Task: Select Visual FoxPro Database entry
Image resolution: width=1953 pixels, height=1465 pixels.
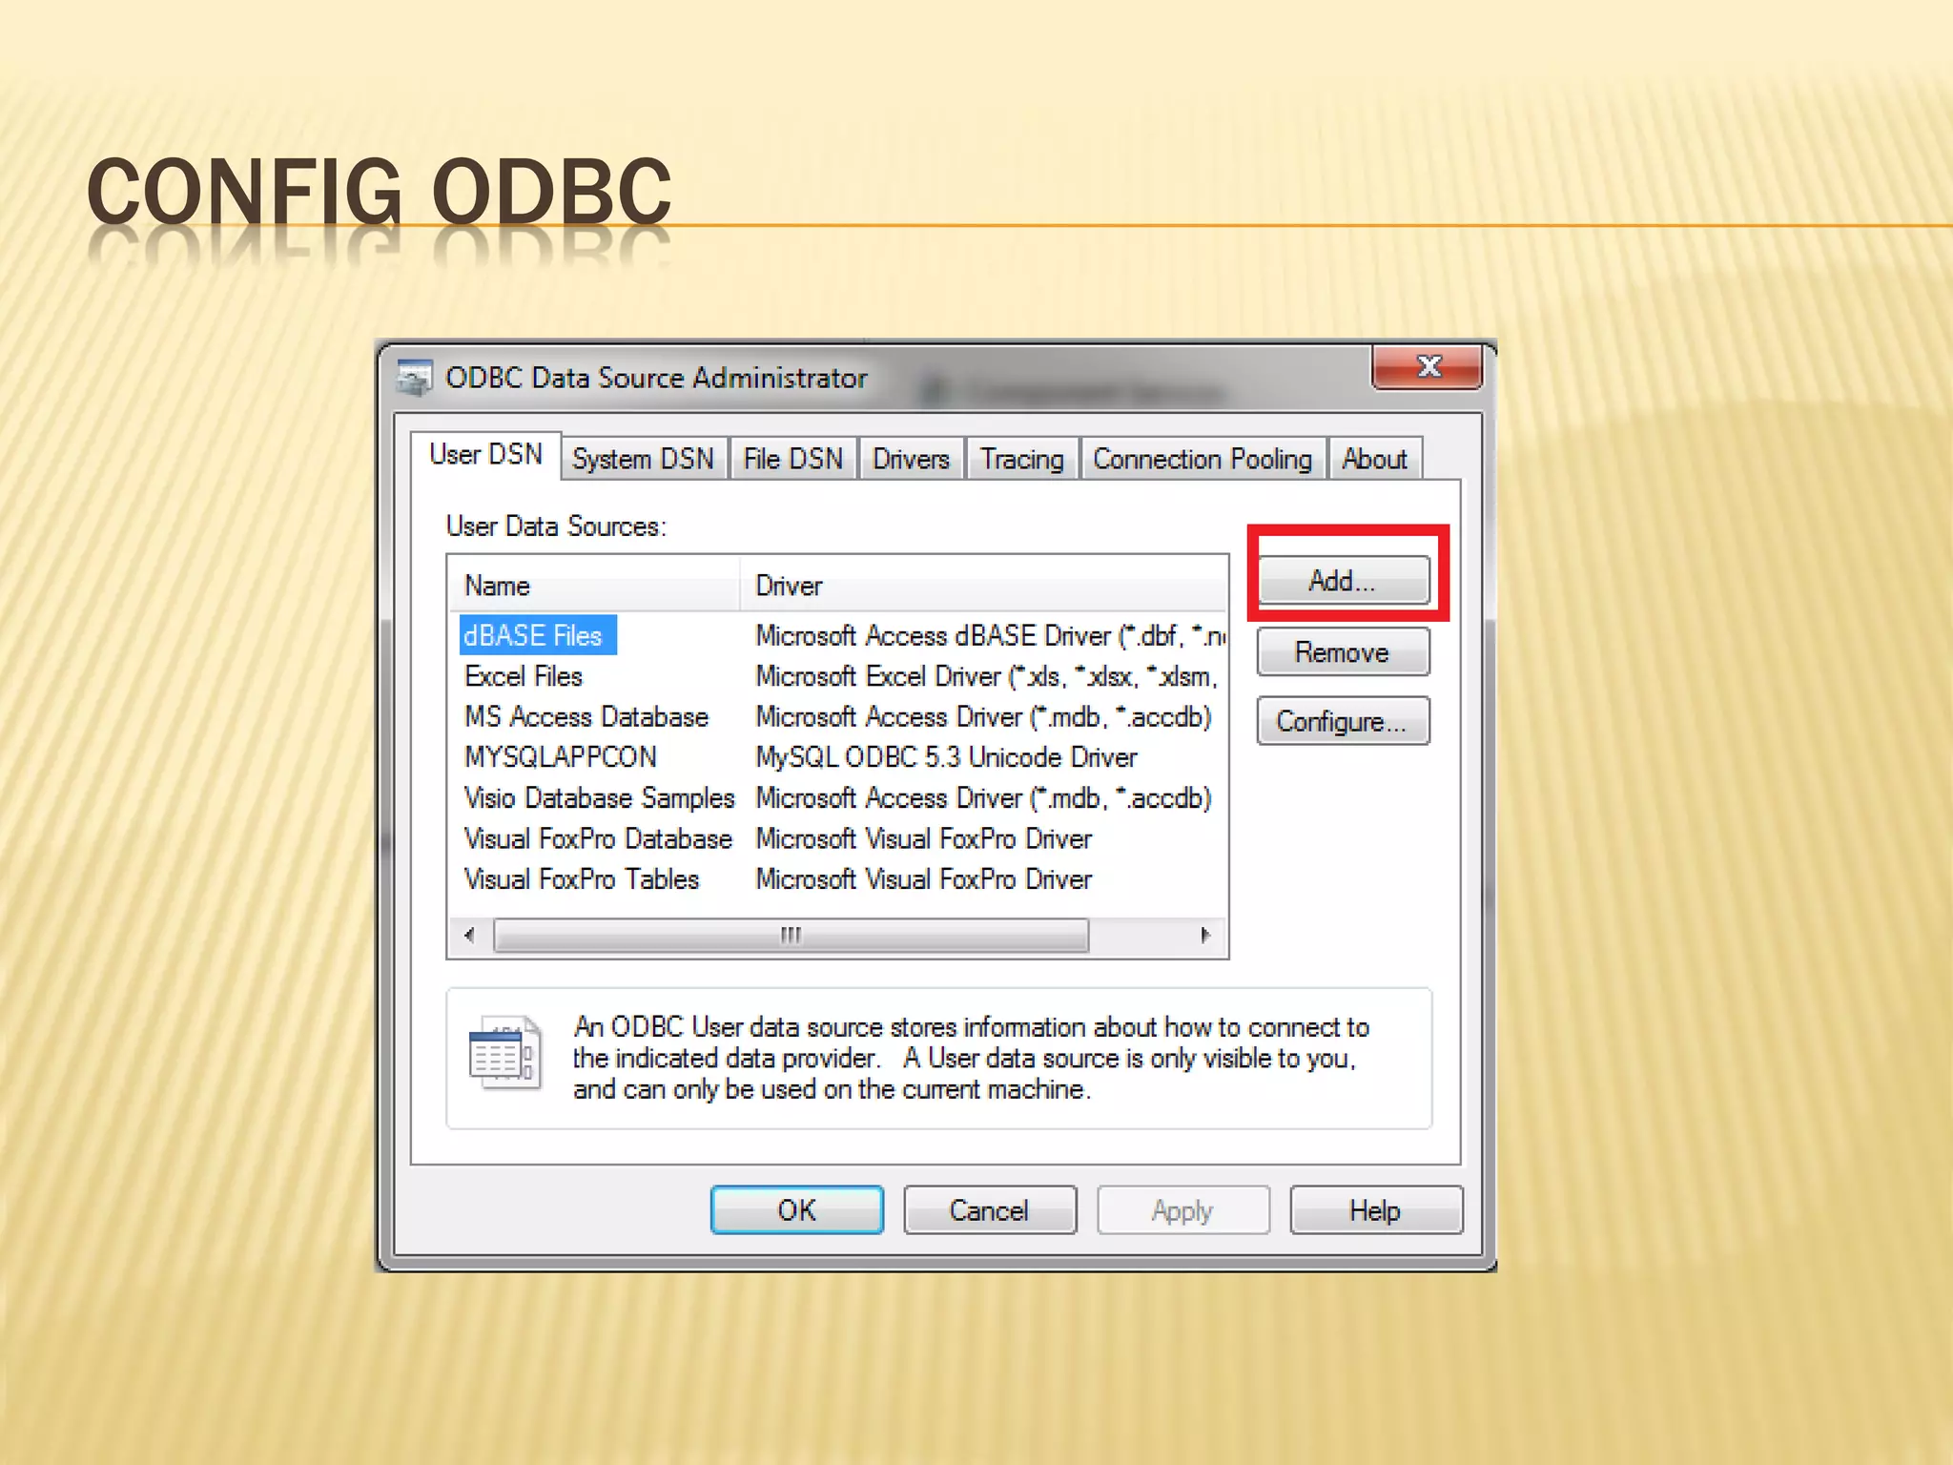Action: point(598,838)
